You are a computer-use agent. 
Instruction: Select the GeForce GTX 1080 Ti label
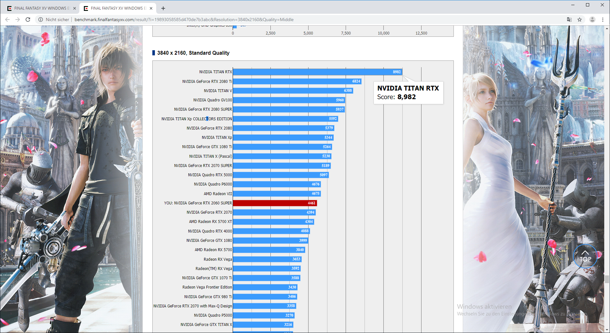click(x=207, y=147)
